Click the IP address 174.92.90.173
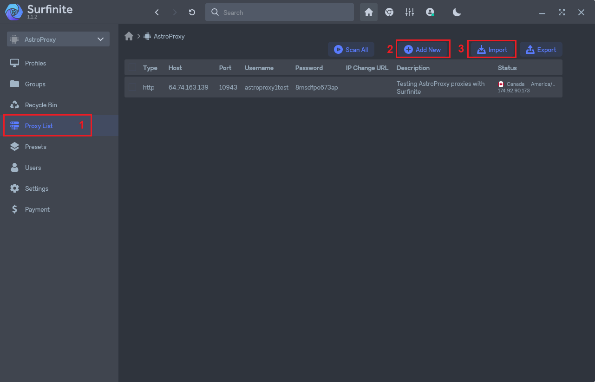The height and width of the screenshot is (382, 595). 514,91
